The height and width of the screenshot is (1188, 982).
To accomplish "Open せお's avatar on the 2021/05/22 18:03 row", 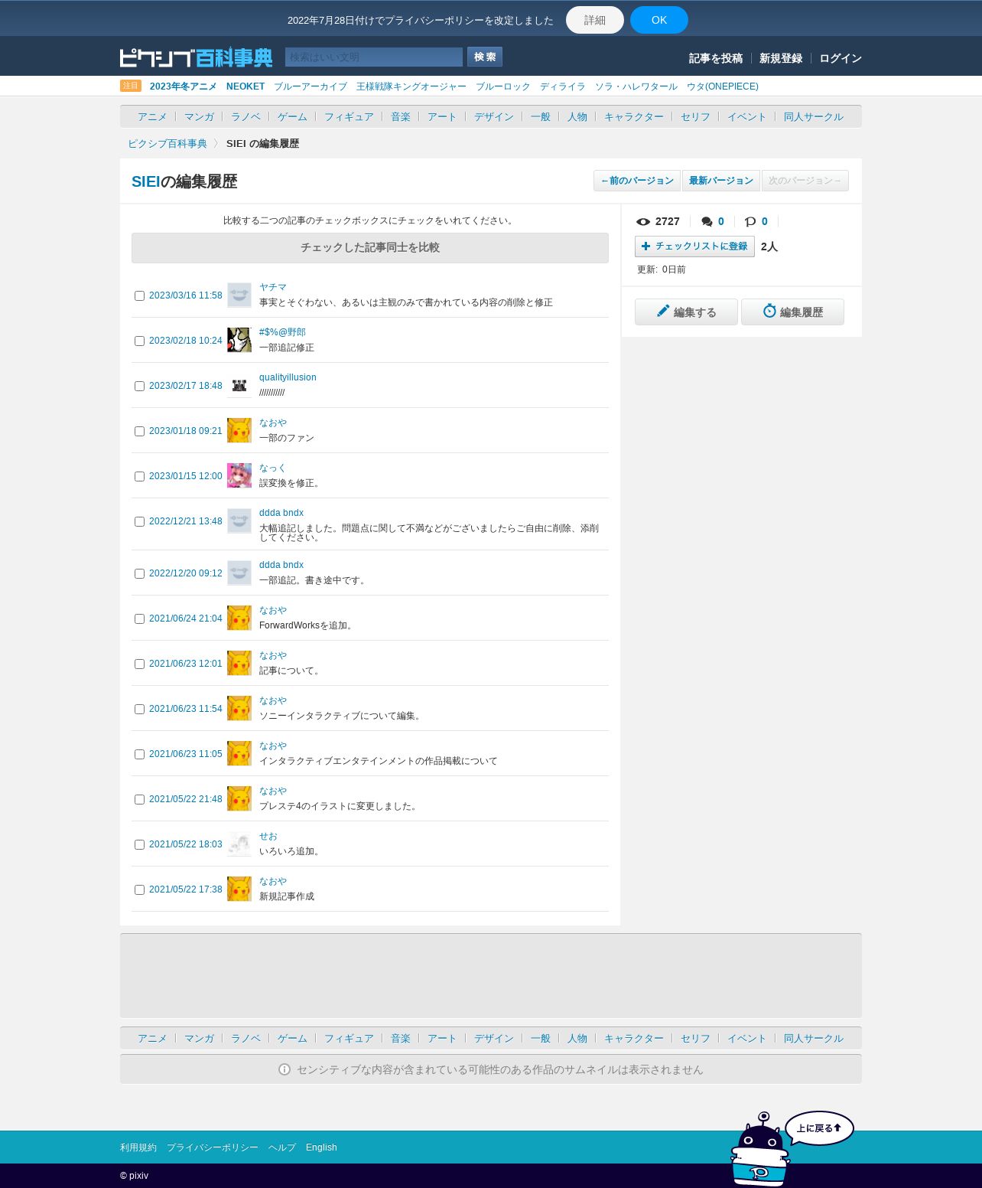I will tap(239, 844).
